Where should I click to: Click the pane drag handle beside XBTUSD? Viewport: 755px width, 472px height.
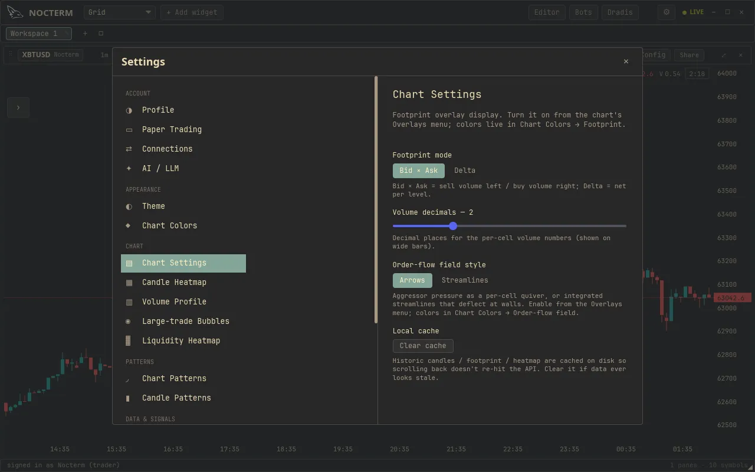click(x=11, y=55)
